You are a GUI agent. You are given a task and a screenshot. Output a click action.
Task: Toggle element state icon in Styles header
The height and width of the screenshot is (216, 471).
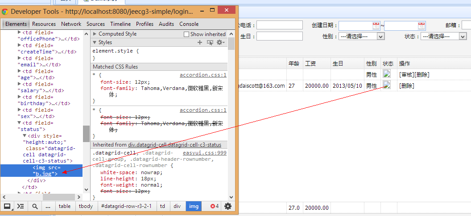pos(210,43)
